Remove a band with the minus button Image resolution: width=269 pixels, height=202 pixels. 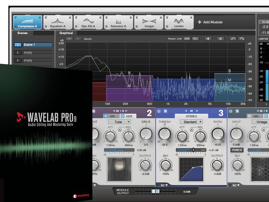(69, 39)
